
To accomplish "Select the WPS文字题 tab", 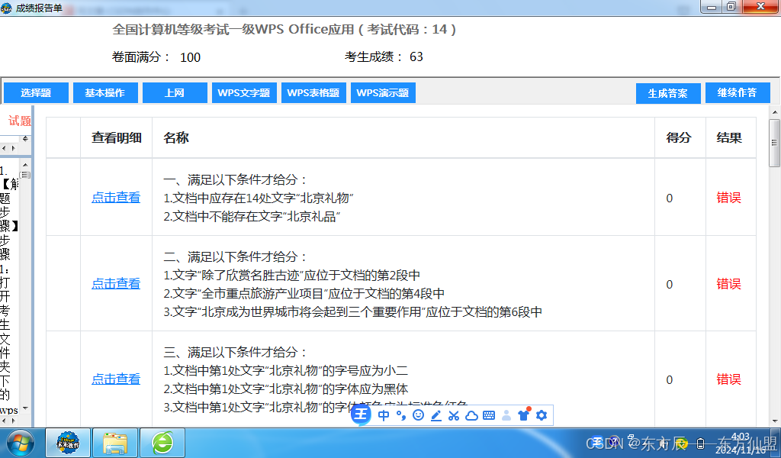I will 244,92.
